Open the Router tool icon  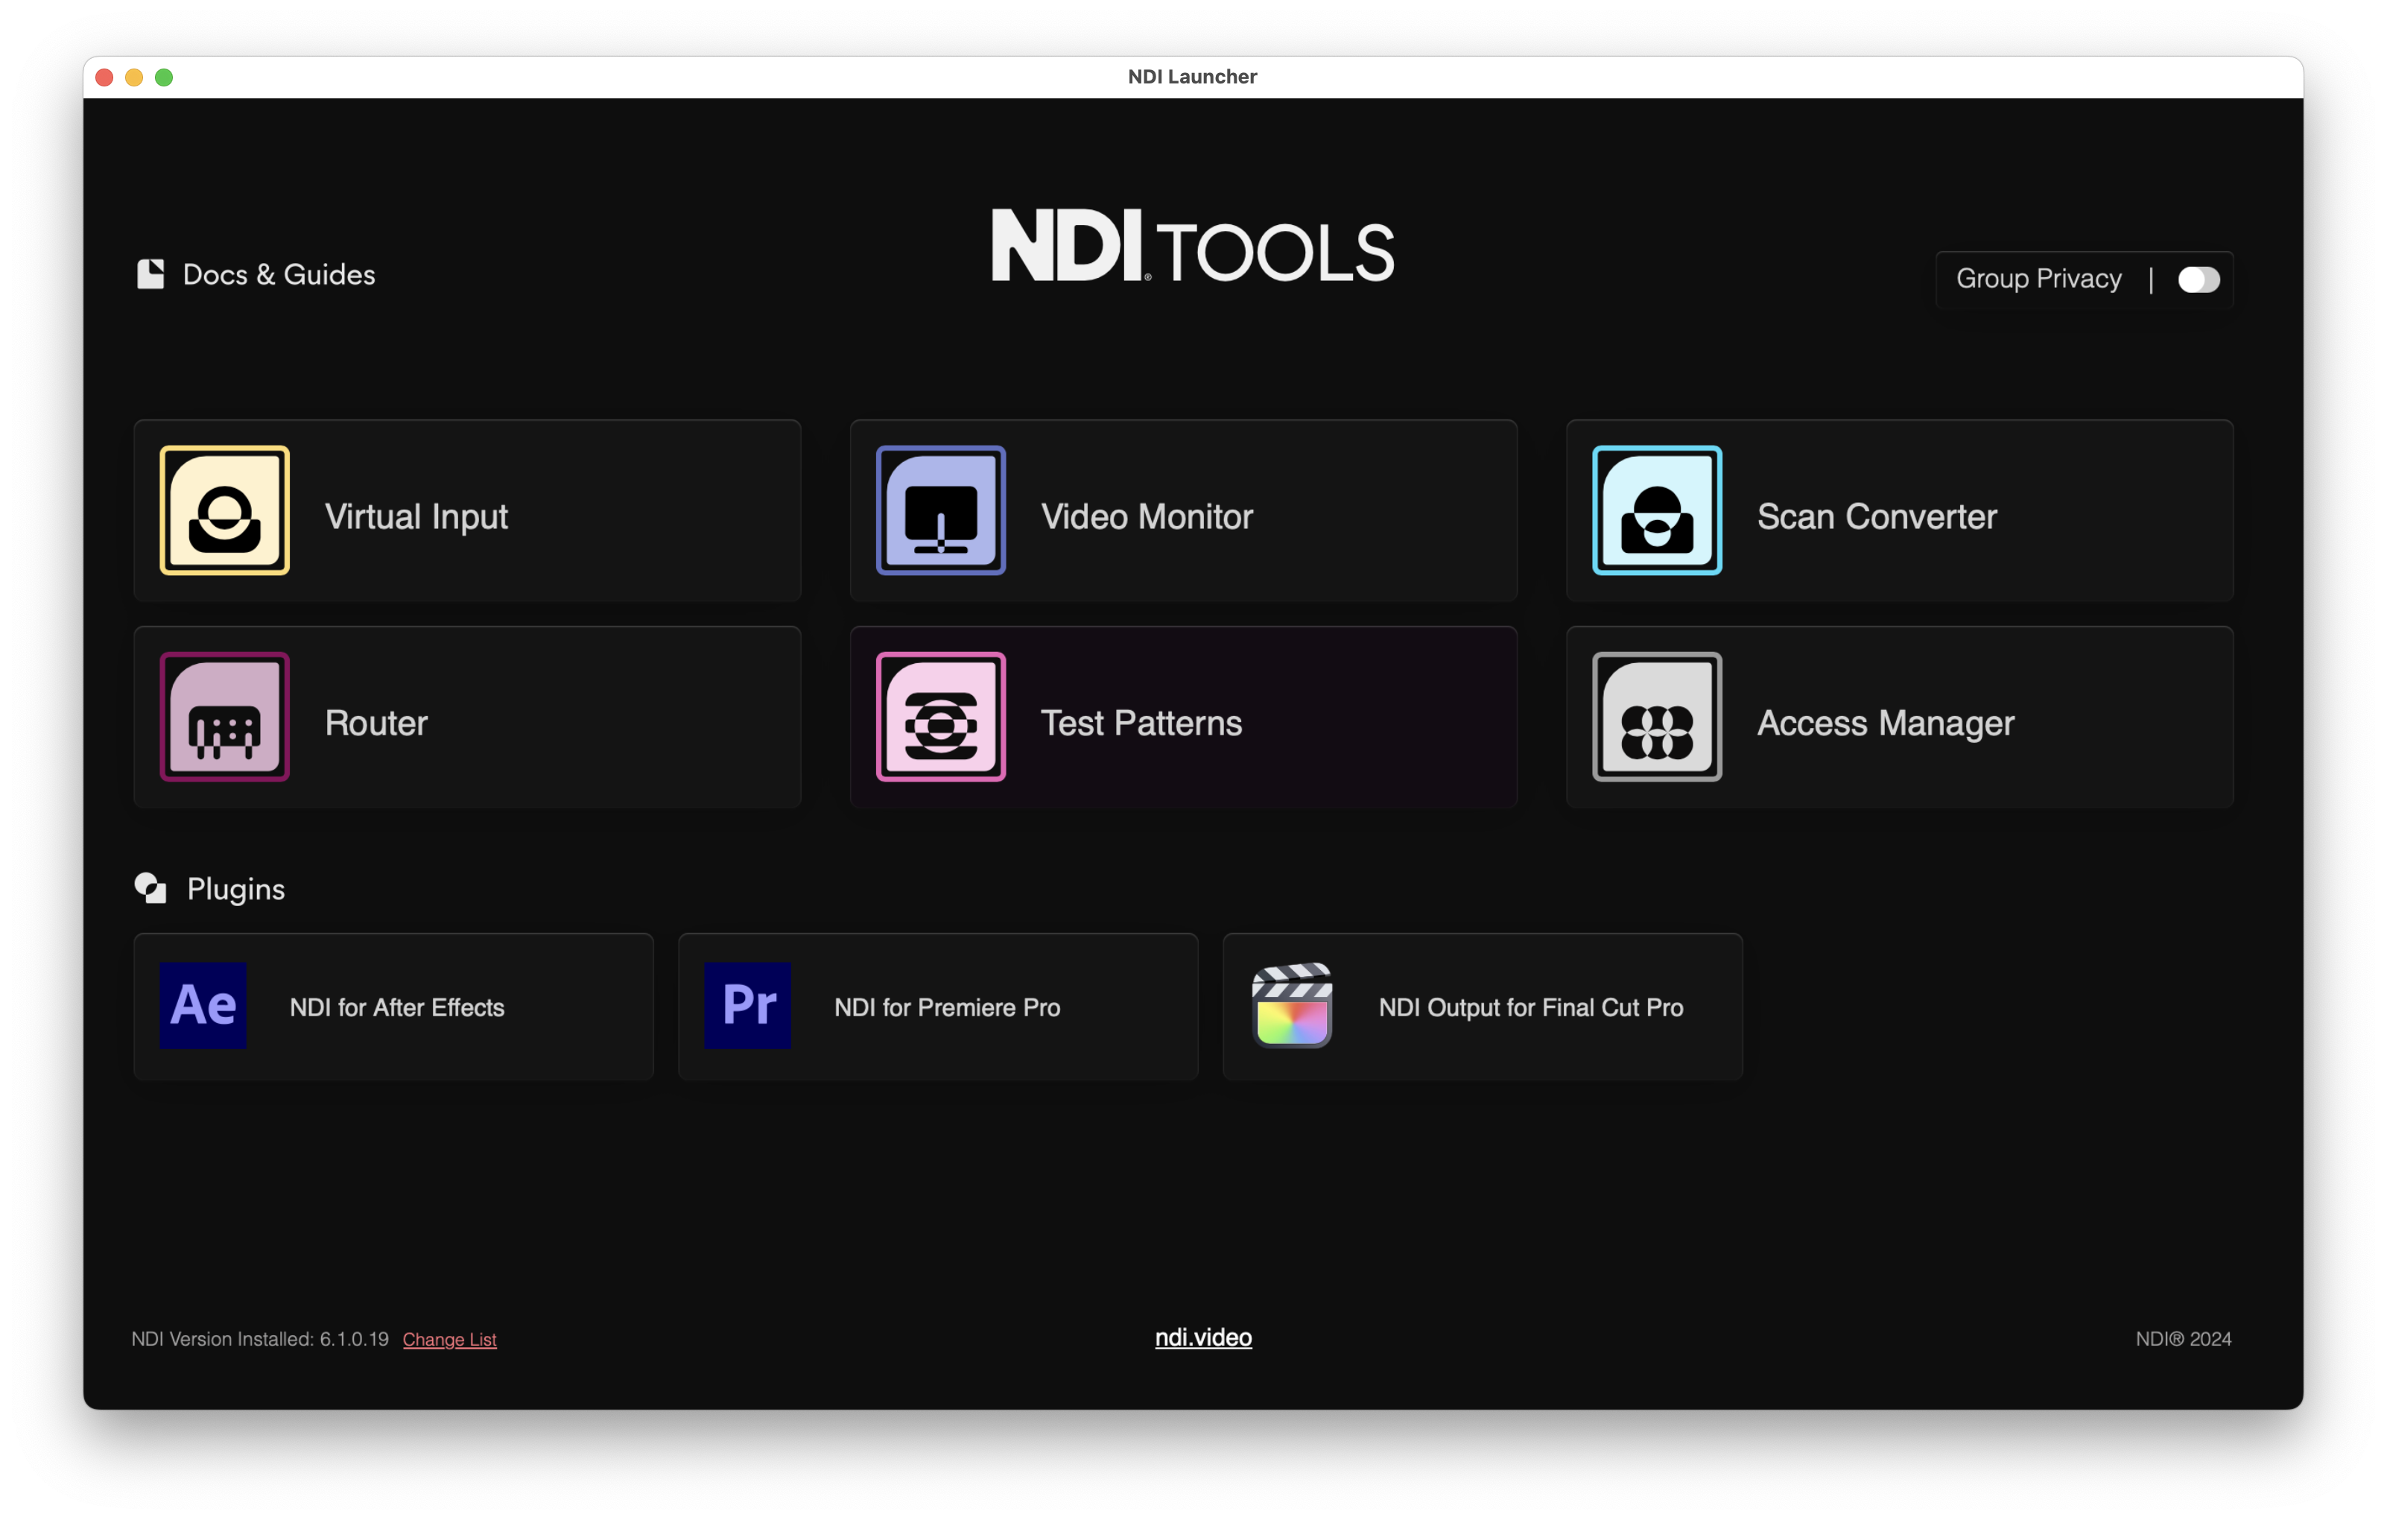pos(225,717)
